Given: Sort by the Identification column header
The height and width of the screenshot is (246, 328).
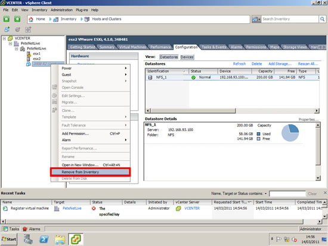Looking at the screenshot, I should pyautogui.click(x=167, y=71).
